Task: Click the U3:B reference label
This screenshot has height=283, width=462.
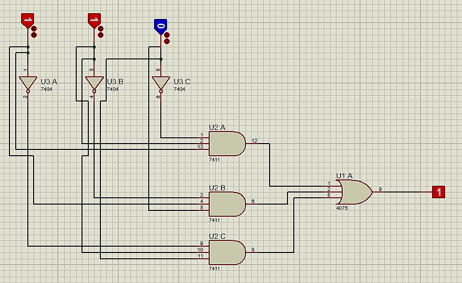Action: [115, 82]
